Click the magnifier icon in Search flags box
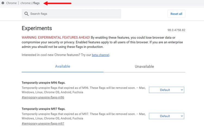The height and width of the screenshot is (128, 204). coord(26,14)
